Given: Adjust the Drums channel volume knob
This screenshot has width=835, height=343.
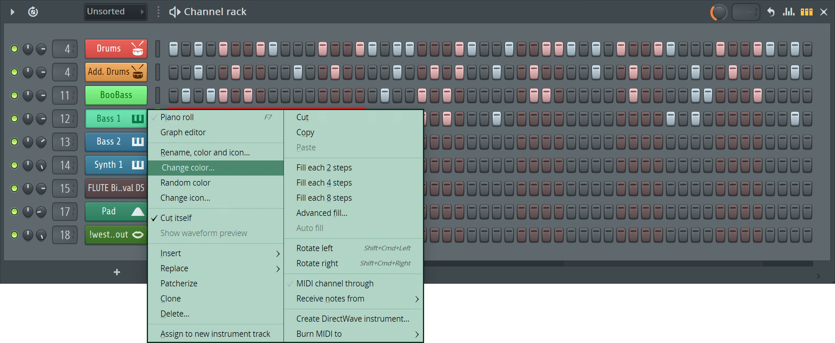Looking at the screenshot, I should (x=41, y=49).
